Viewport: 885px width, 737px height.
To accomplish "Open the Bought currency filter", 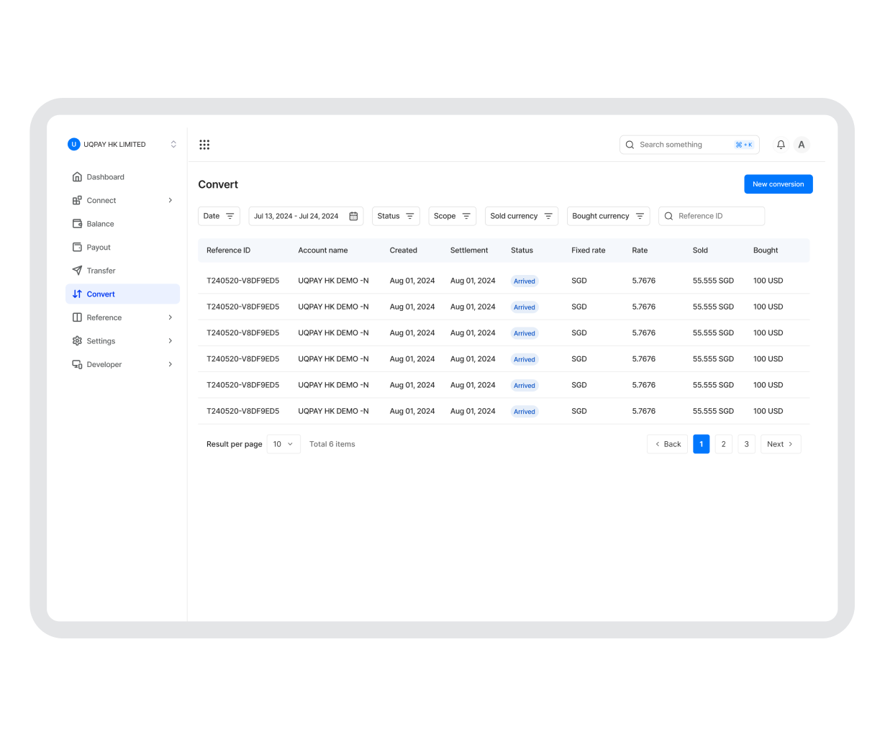I will point(608,216).
